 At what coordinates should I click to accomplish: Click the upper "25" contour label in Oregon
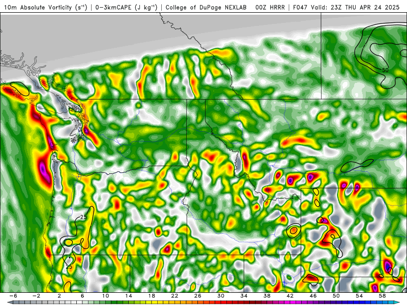pyautogui.click(x=83, y=217)
